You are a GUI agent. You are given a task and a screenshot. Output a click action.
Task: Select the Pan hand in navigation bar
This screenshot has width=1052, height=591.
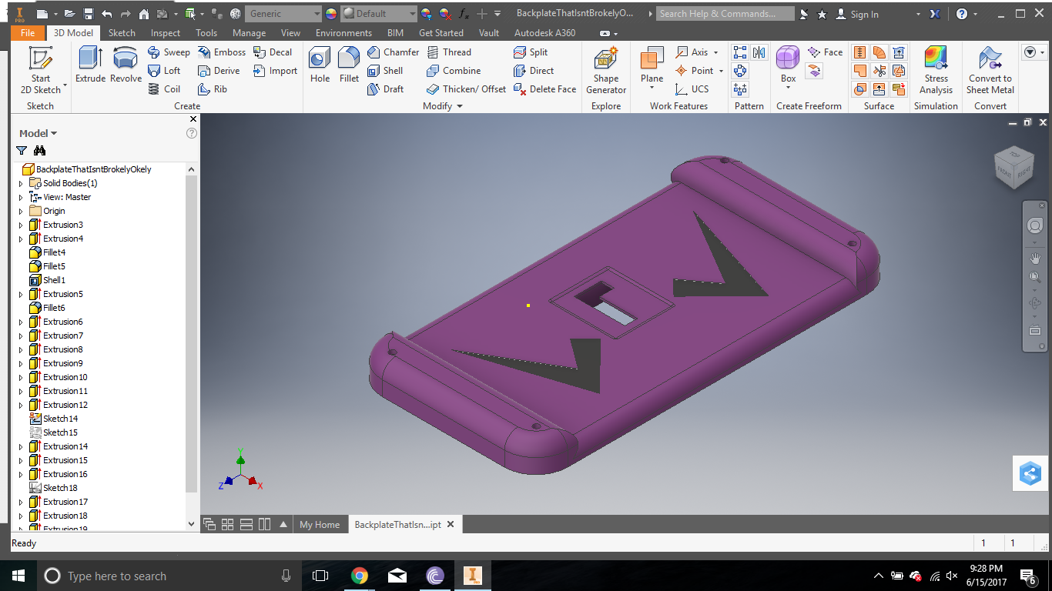click(1035, 258)
